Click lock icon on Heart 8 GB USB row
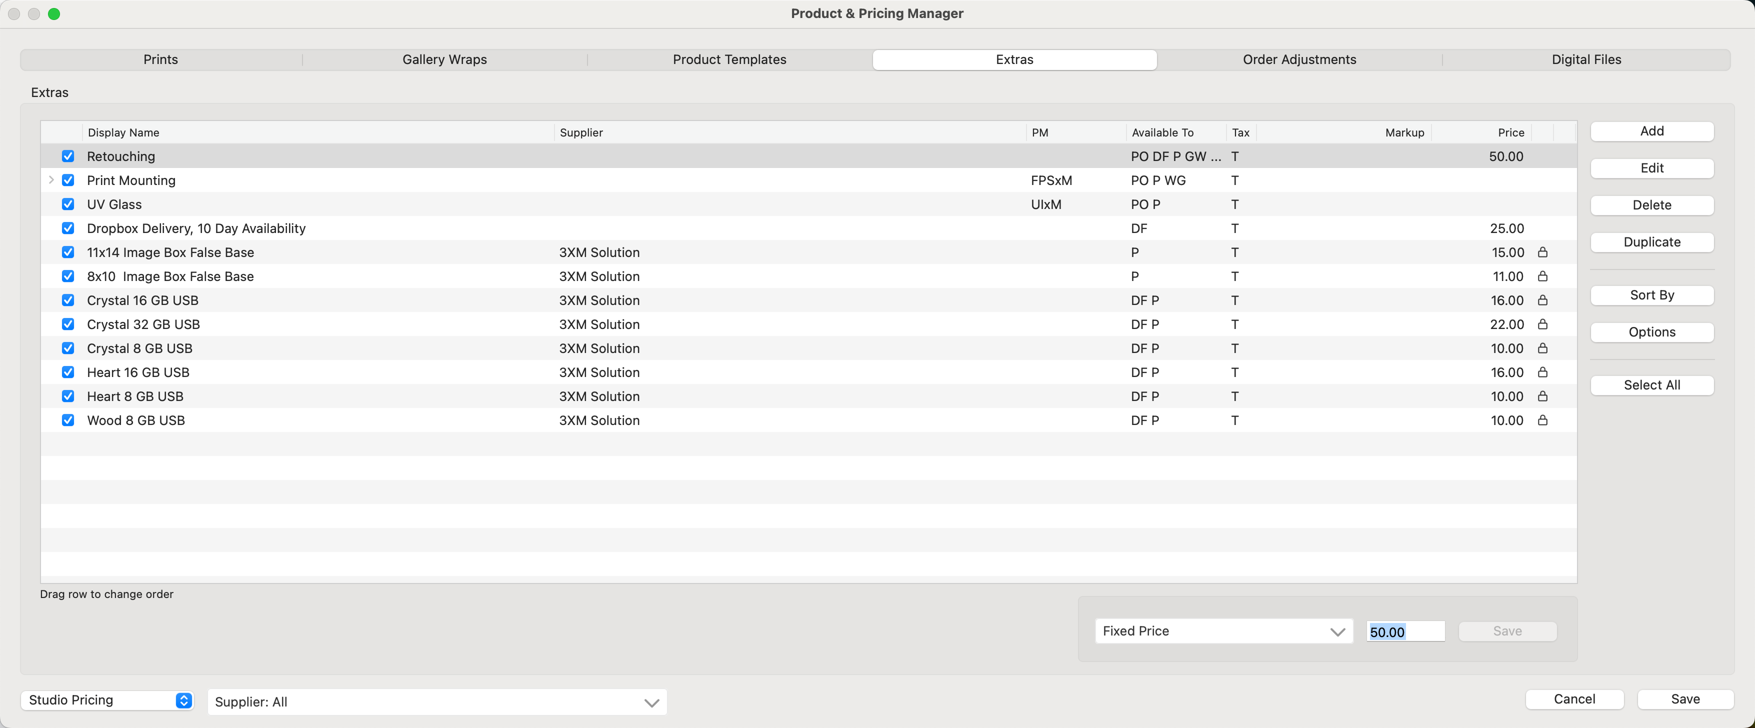Screen dimensions: 1755x728 coord(1542,396)
